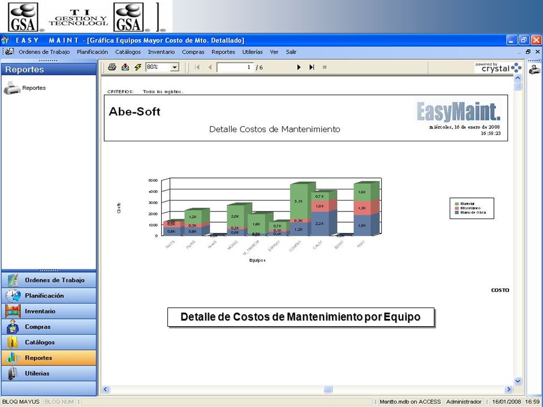Jump to the last report page

click(x=312, y=67)
